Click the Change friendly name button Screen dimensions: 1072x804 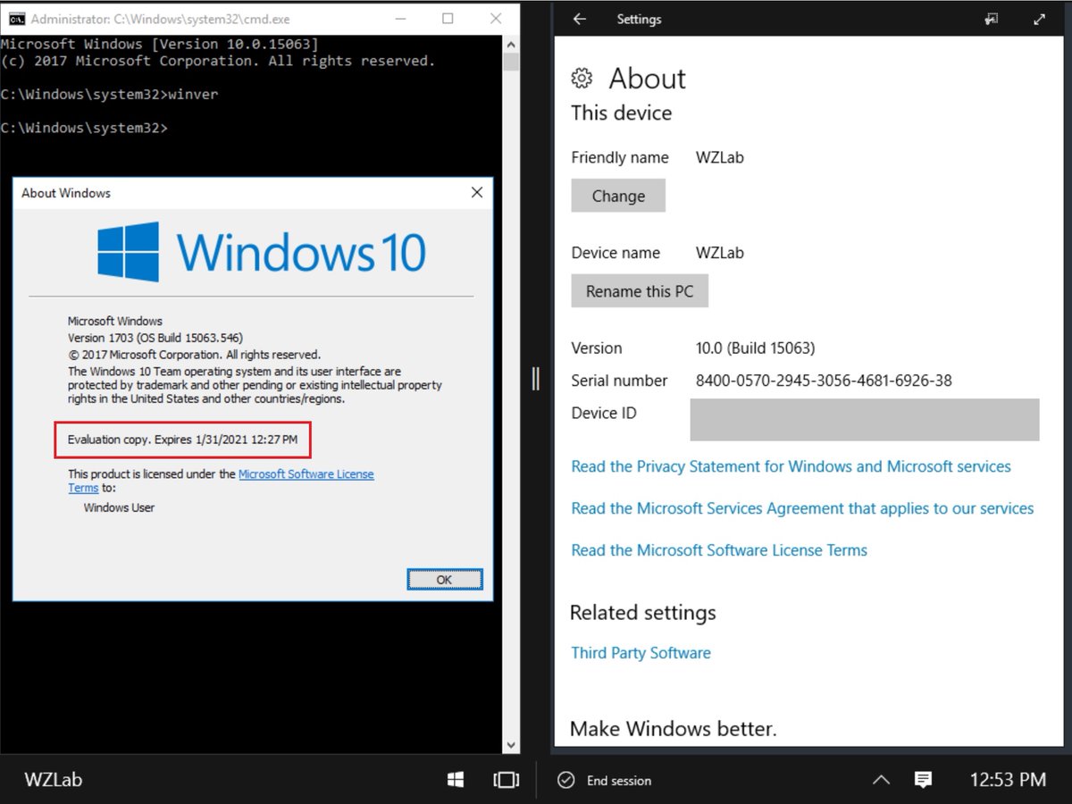[x=618, y=196]
